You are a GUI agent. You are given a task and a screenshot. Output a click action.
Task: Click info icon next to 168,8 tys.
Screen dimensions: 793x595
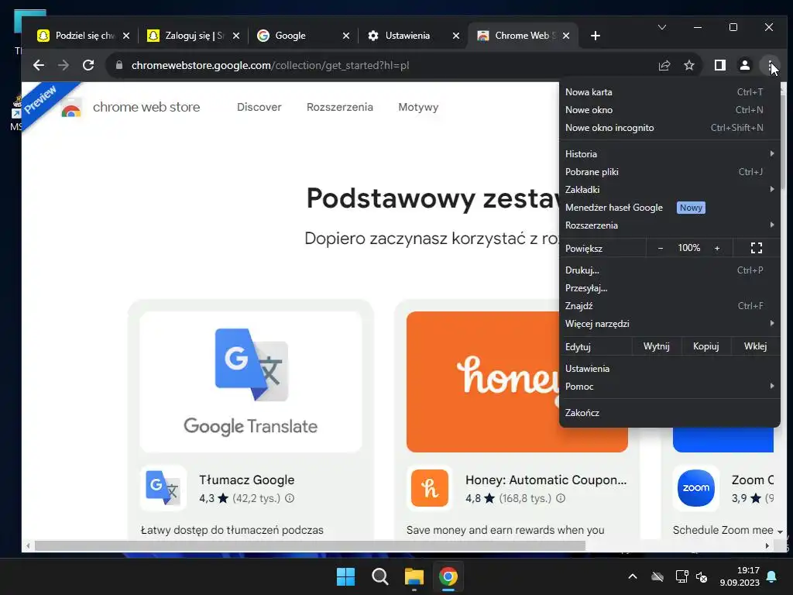pos(561,498)
